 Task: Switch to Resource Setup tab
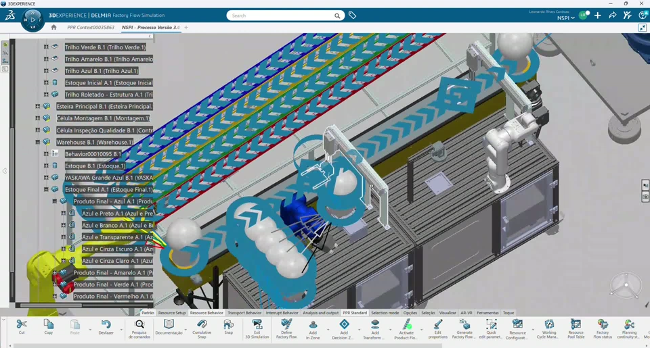[172, 313]
